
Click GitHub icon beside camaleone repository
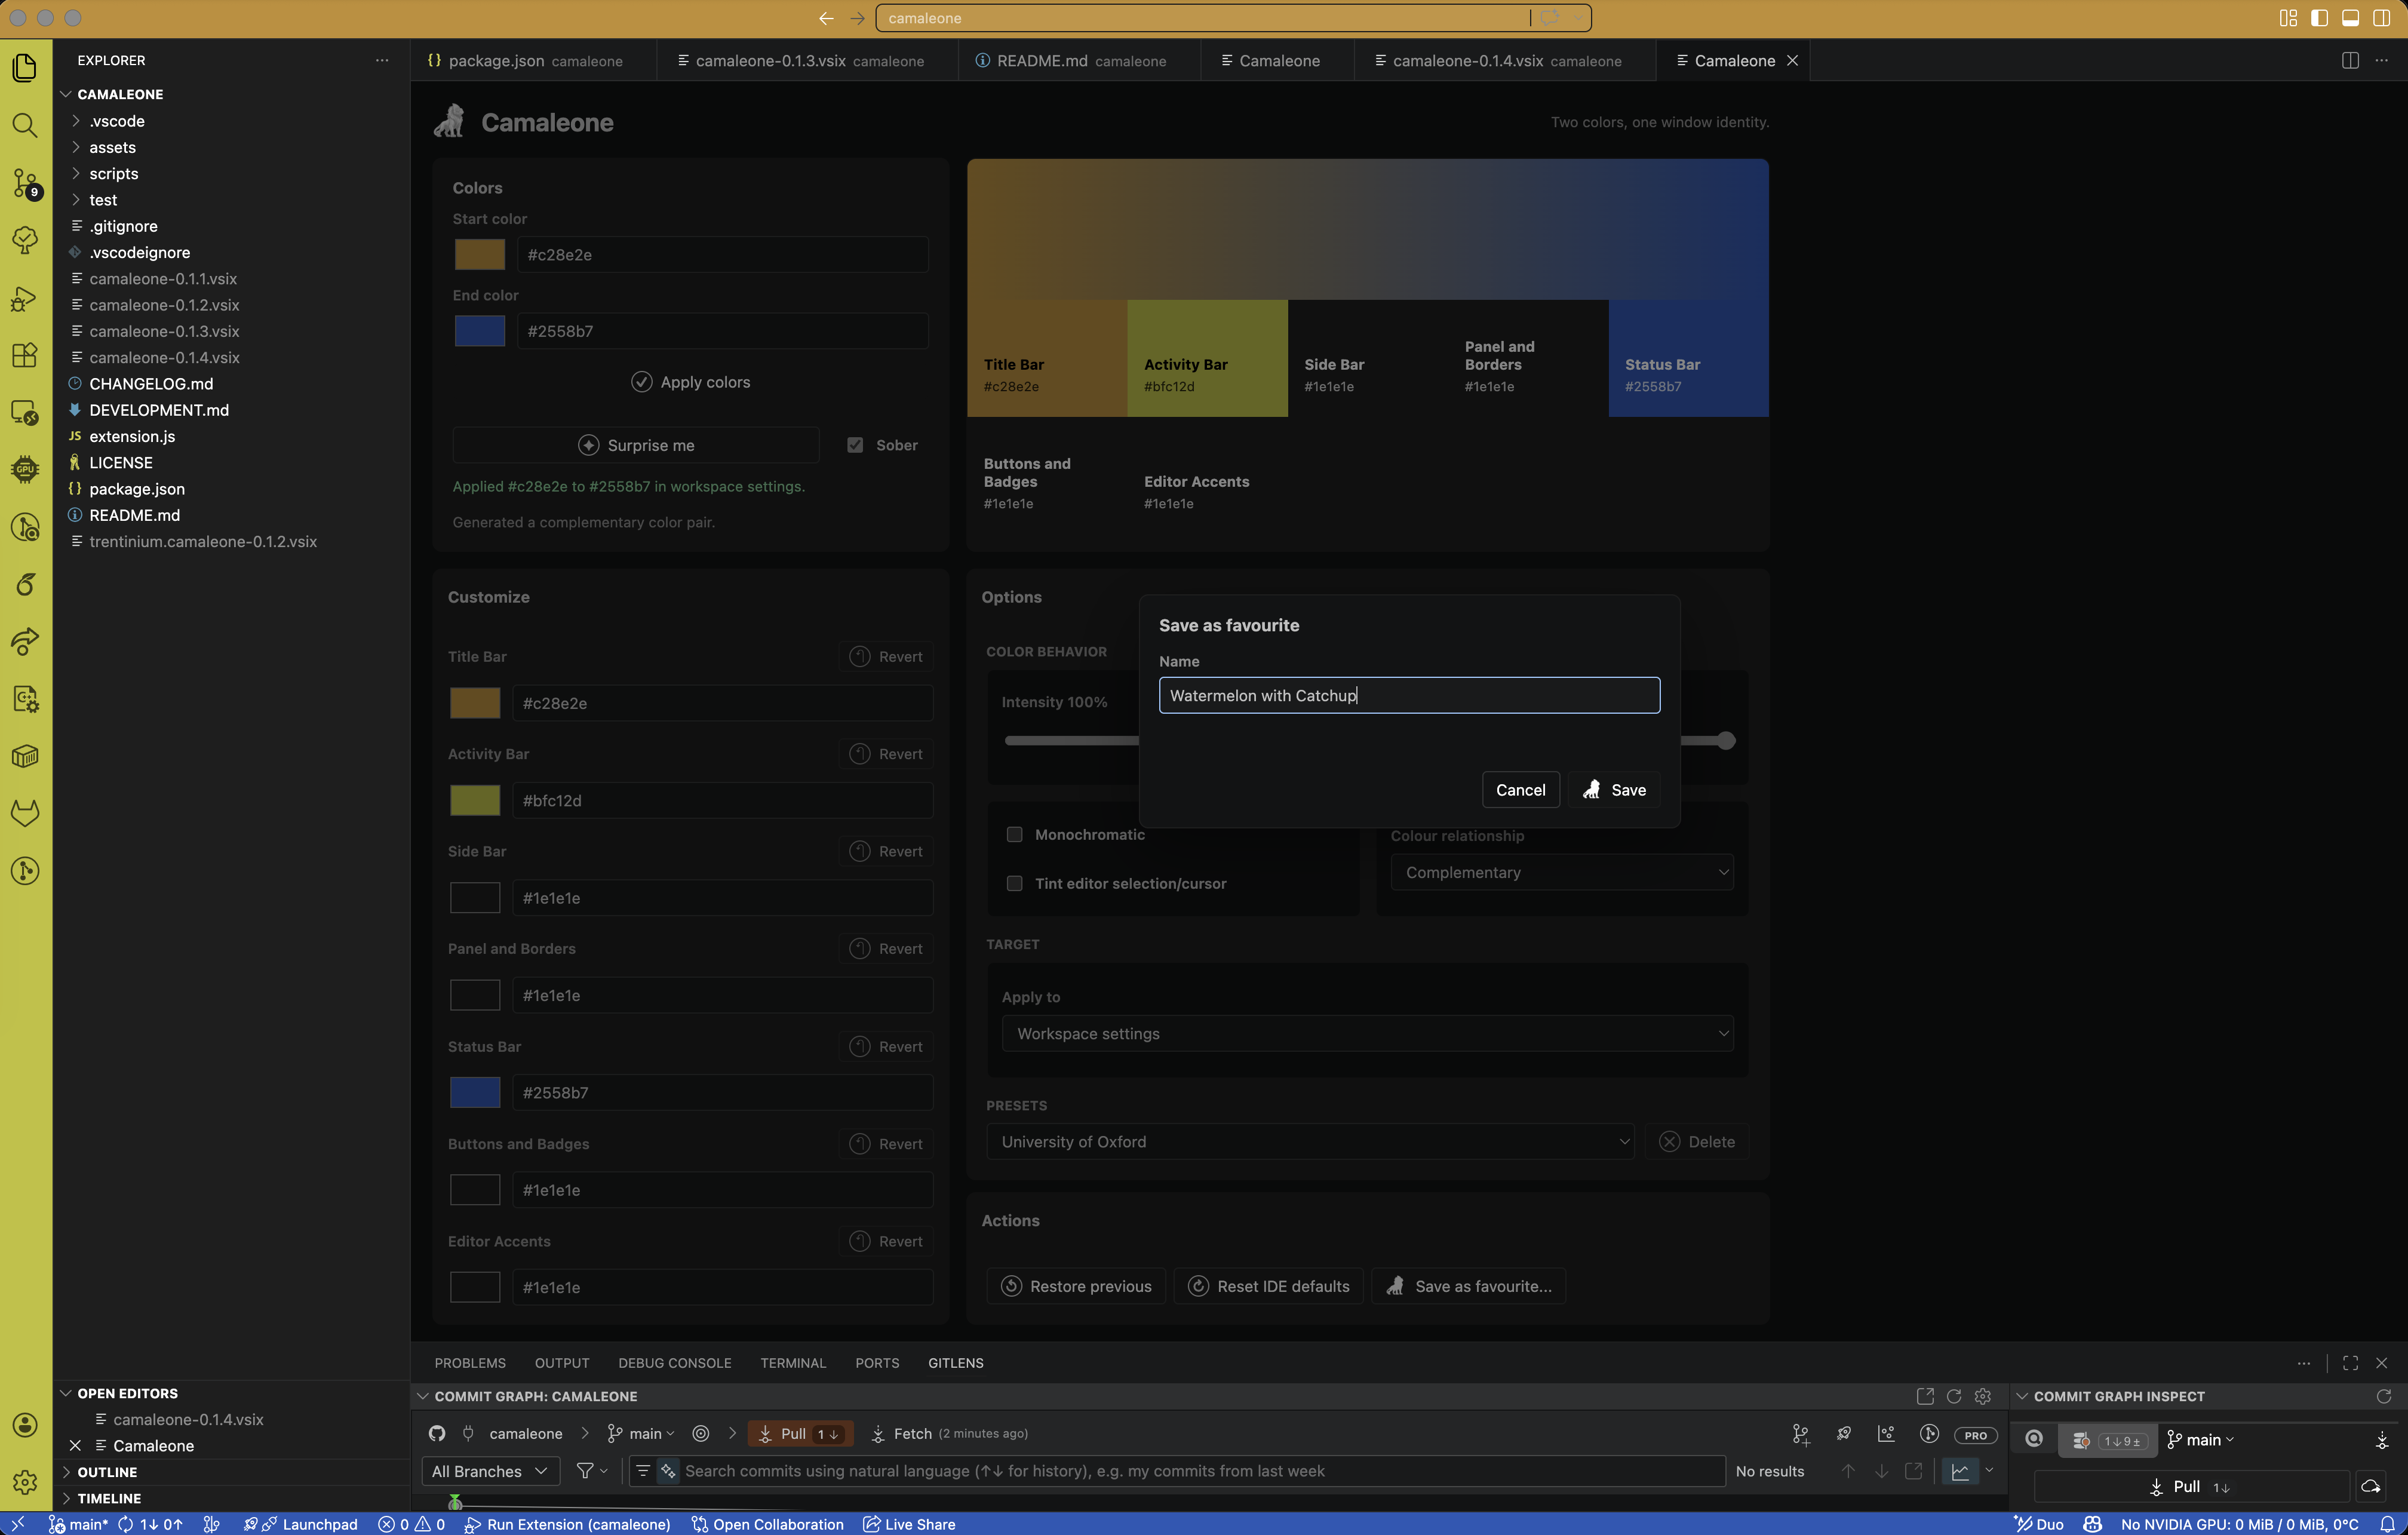pyautogui.click(x=437, y=1433)
